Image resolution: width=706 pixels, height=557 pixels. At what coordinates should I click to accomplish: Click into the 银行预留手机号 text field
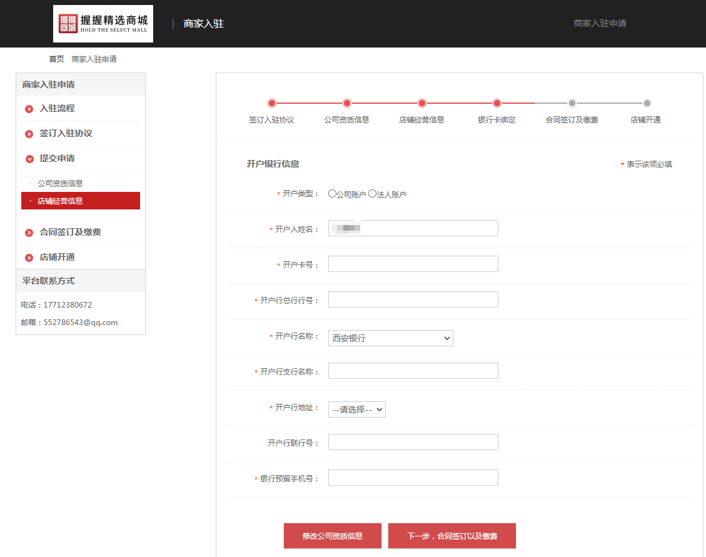click(413, 478)
